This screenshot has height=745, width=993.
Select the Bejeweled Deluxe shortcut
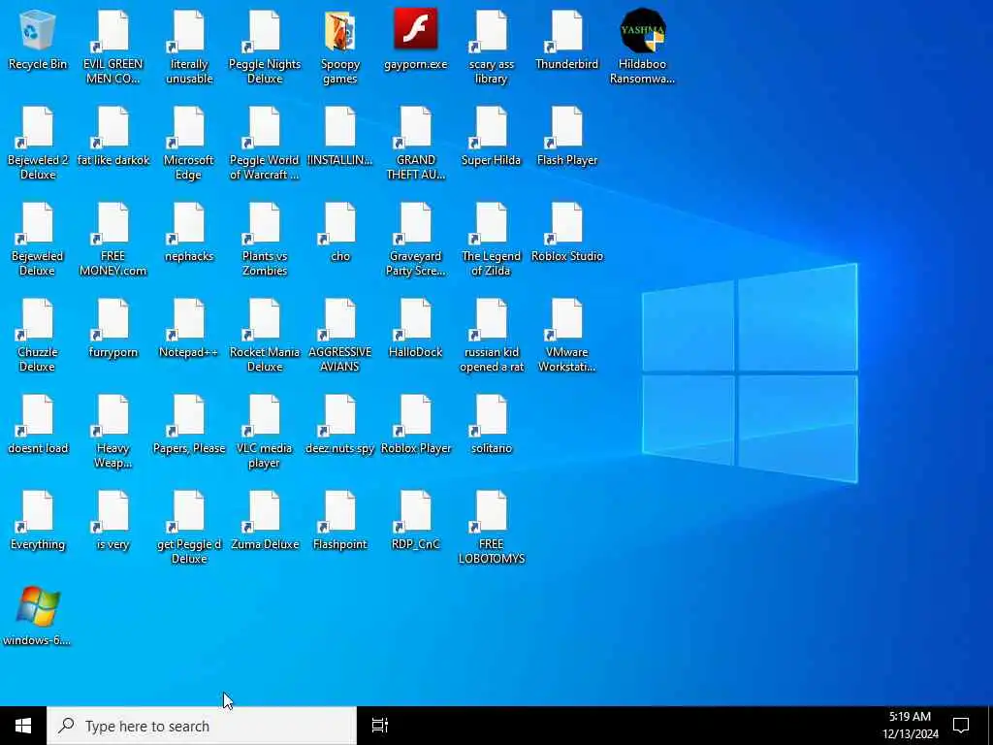38,240
